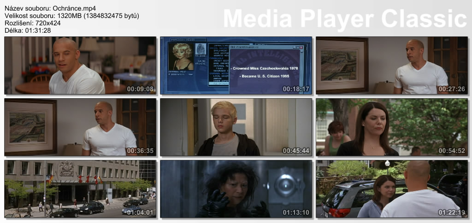Click the dark-haired woman thumbnail at 00:54:52
Viewport: 472px width, 223px height.
click(391, 127)
